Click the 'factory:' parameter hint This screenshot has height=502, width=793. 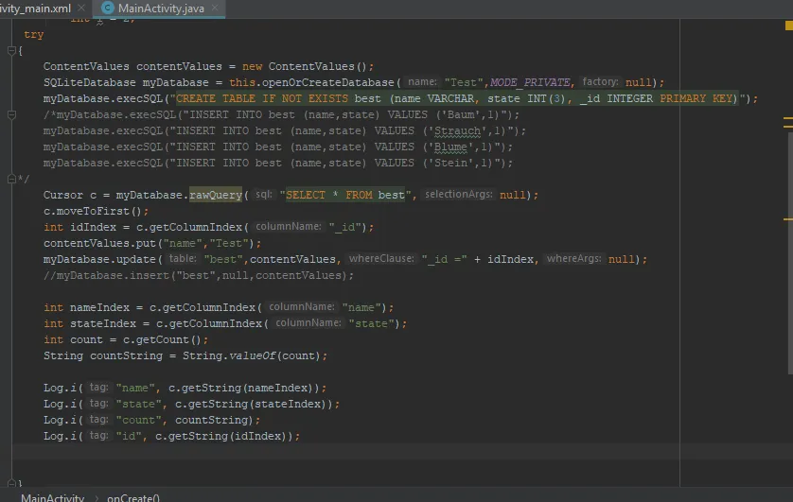(x=600, y=82)
